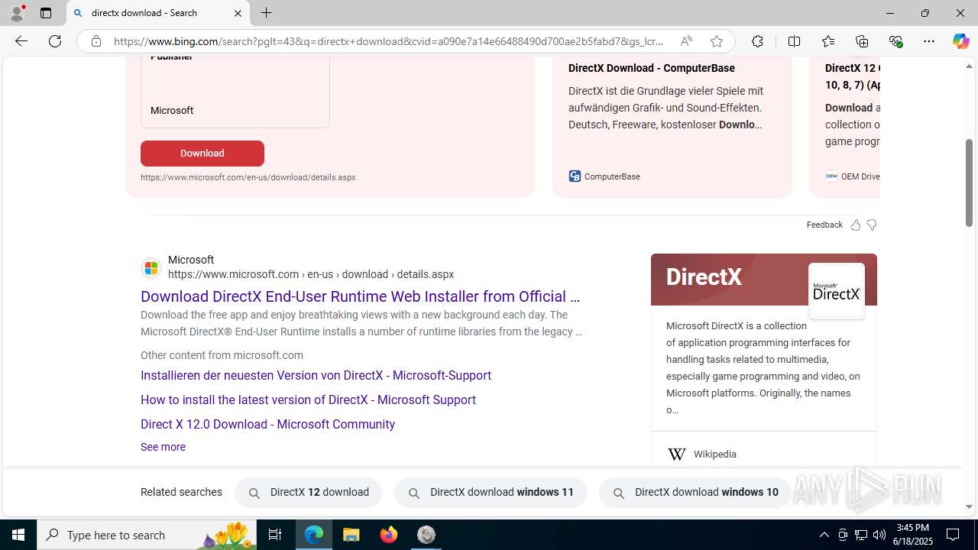Viewport: 978px width, 550px height.
Task: Open Browser essentials icon
Action: click(895, 41)
